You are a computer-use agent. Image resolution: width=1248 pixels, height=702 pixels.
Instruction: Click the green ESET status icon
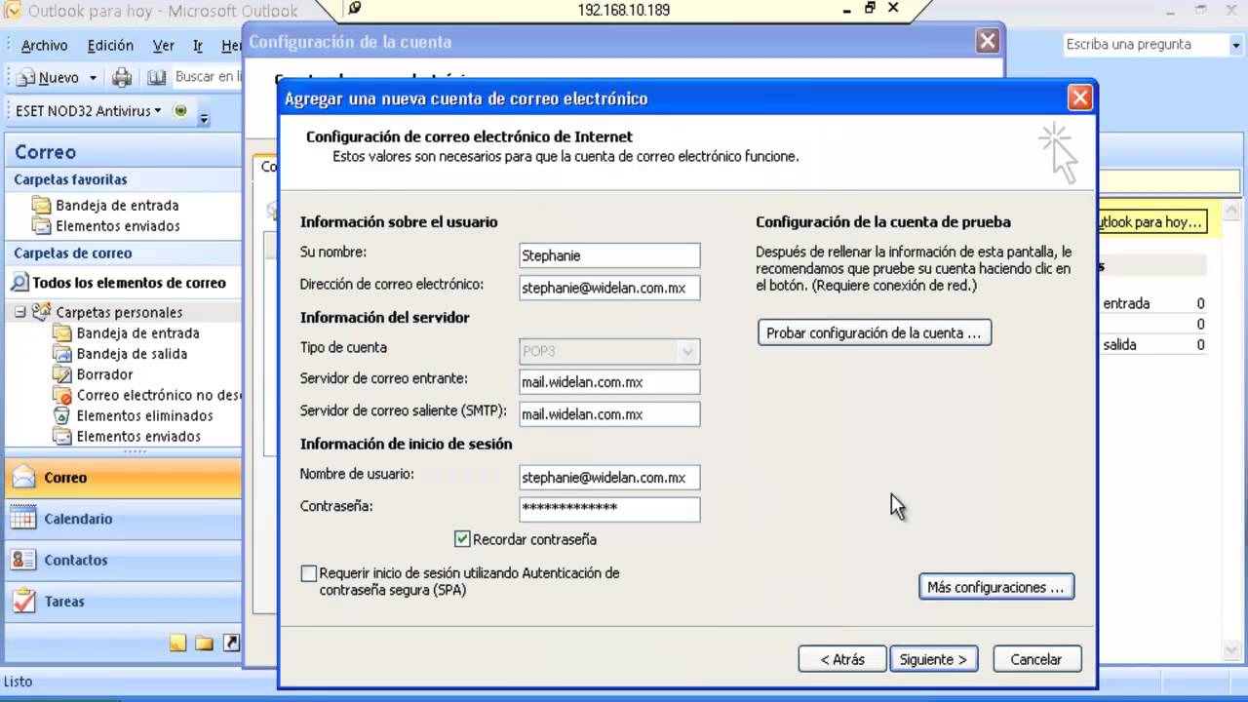tap(180, 111)
